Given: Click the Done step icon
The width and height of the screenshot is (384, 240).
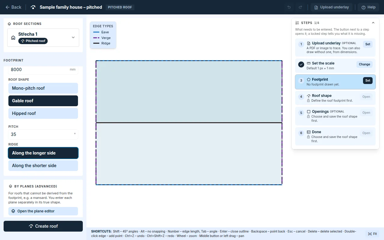Looking at the screenshot, I should point(309,132).
